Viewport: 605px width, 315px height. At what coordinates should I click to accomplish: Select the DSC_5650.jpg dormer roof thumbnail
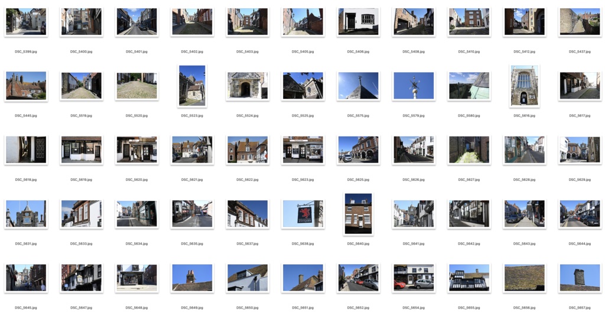(x=248, y=278)
